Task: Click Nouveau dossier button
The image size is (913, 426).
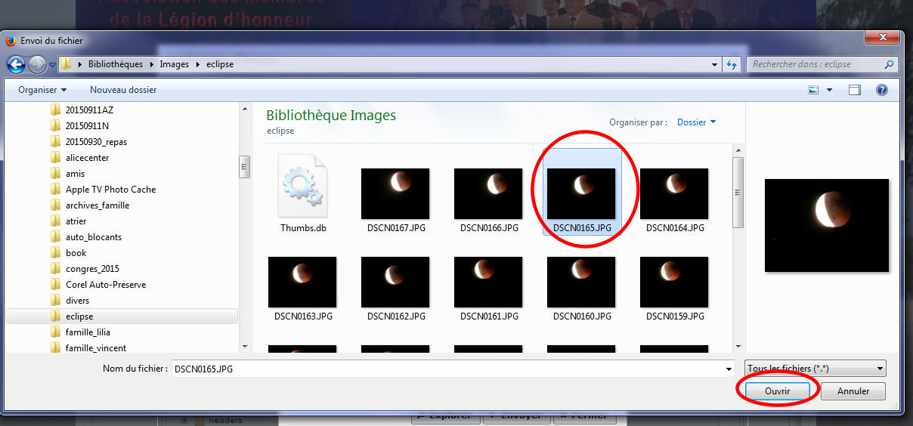Action: pyautogui.click(x=123, y=89)
